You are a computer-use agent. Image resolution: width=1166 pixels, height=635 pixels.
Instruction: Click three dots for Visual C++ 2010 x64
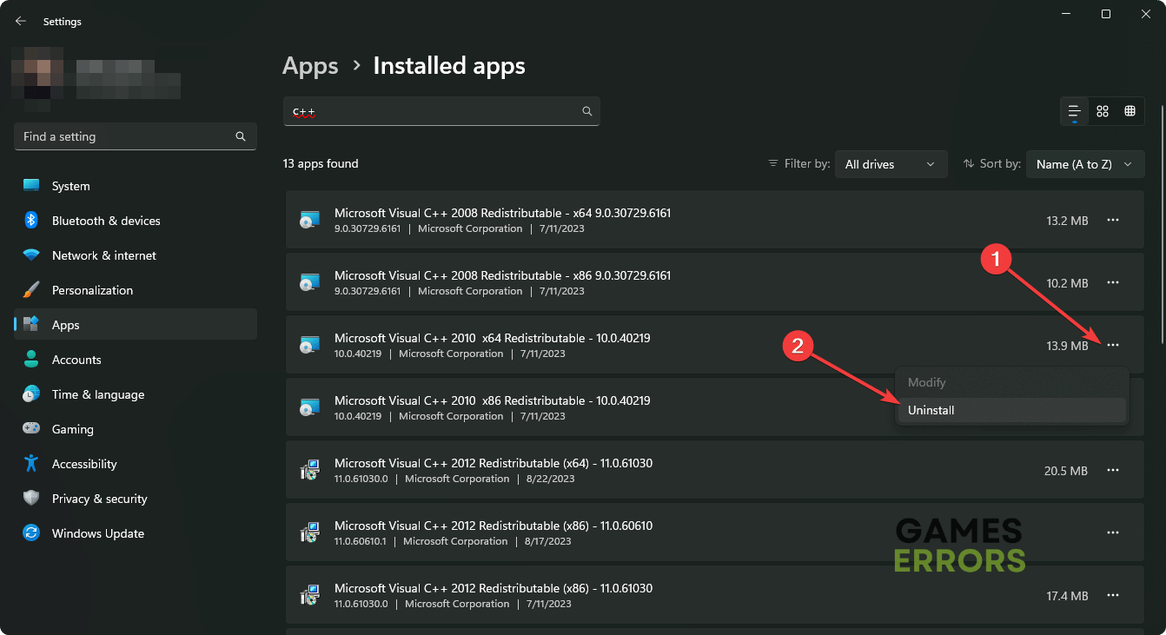(1113, 346)
